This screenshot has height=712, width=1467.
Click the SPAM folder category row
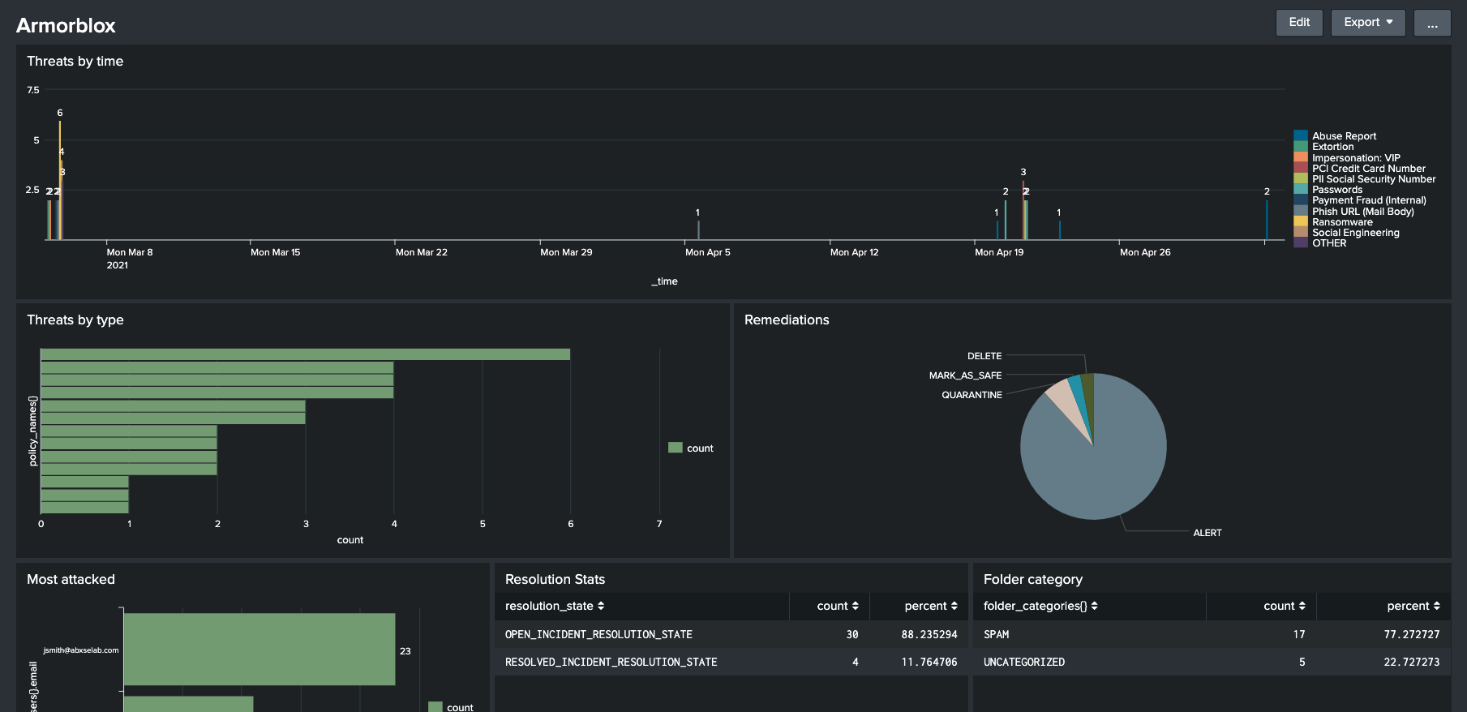[997, 634]
